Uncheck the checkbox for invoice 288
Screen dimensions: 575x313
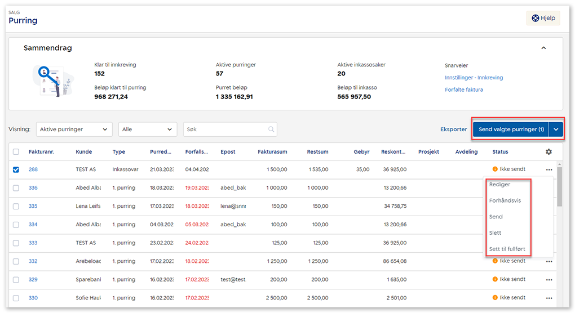click(x=16, y=169)
